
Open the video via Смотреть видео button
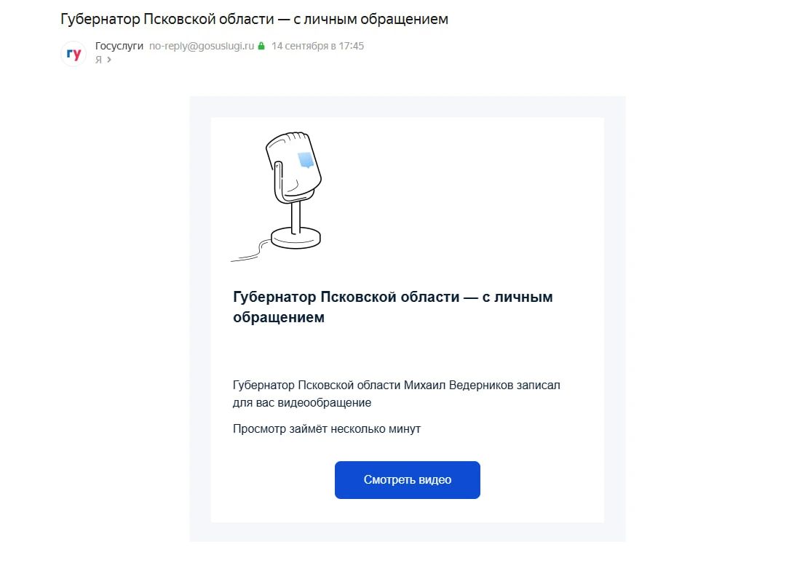pos(407,480)
